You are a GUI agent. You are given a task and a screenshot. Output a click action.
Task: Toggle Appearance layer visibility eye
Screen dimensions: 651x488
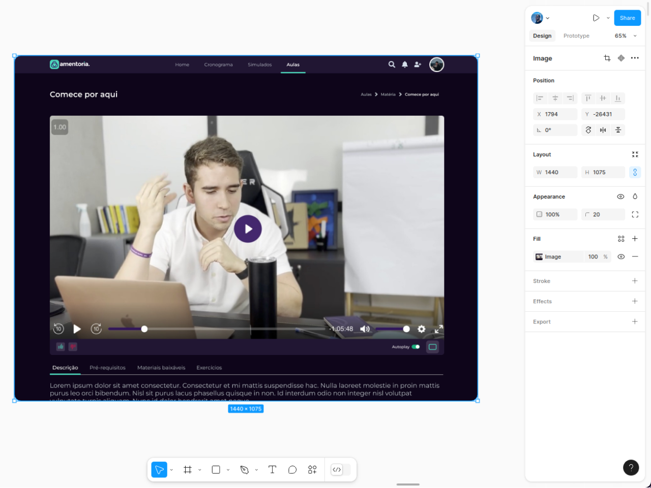[620, 197]
